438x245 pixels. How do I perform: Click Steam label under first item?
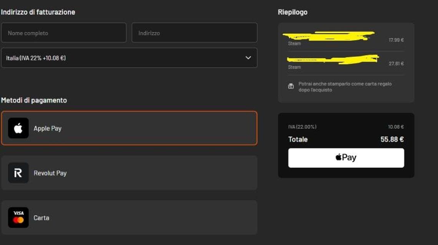(x=294, y=43)
